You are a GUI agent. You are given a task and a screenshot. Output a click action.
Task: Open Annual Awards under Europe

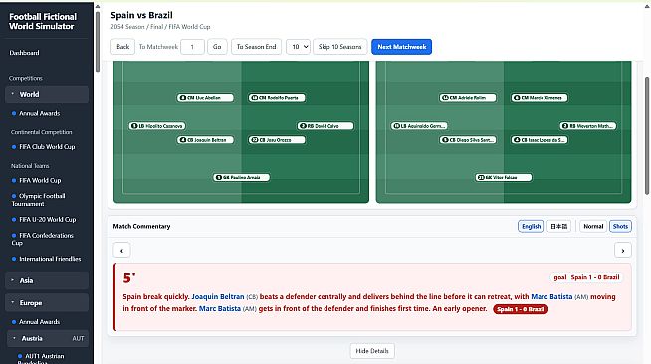[x=39, y=321]
